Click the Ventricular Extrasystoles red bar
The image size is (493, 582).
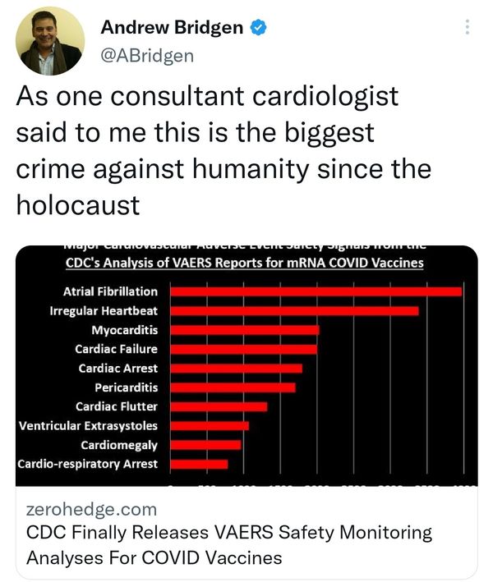(210, 426)
